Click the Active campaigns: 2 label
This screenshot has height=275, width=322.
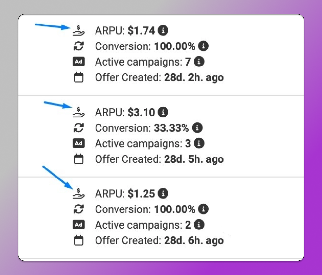[x=143, y=225]
